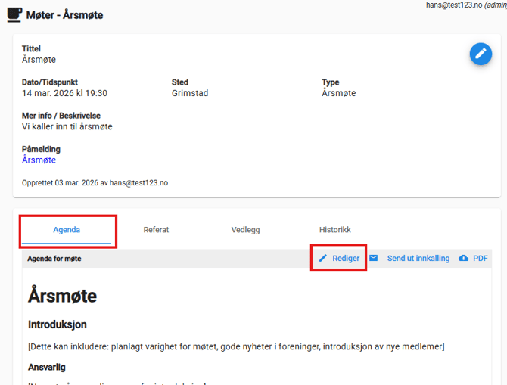Screen dimensions: 507x385
Task: Click the cloud download icon beside PDF
Action: [464, 258]
